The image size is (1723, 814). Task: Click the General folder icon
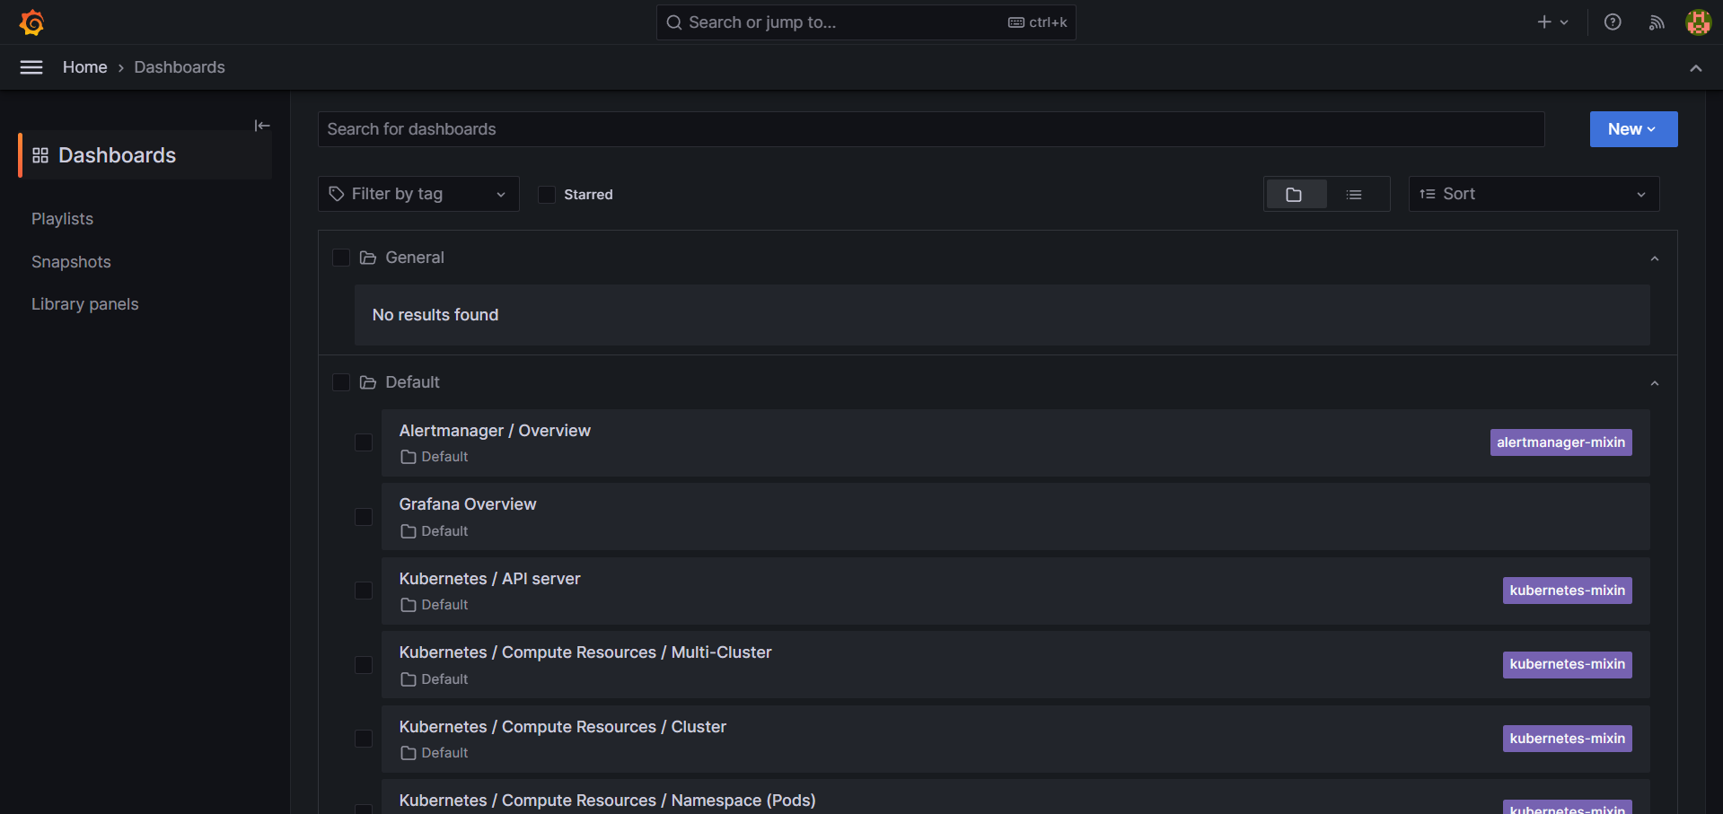click(x=367, y=258)
